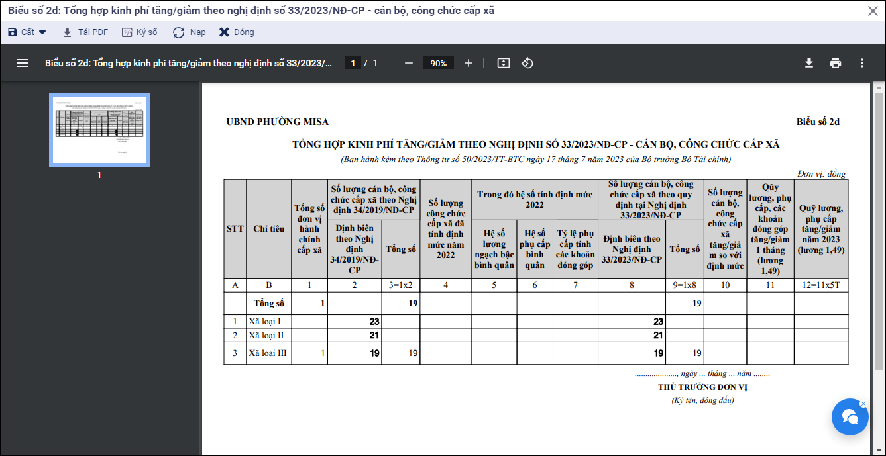
Task: Click the 'Biểu số 2d' label in document
Action: coord(818,122)
